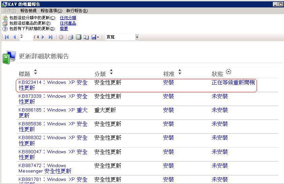
Task: Open the 報告檢視 menu
Action: pos(28,11)
